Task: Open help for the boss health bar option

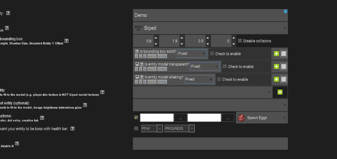Action: 72,129
